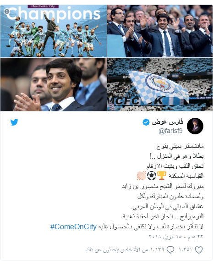The image size is (213, 265).
Task: Open the Manchester City Champions team photo
Action: click(x=54, y=31)
